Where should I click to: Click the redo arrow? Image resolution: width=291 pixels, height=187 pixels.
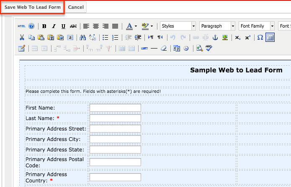coord(183,38)
